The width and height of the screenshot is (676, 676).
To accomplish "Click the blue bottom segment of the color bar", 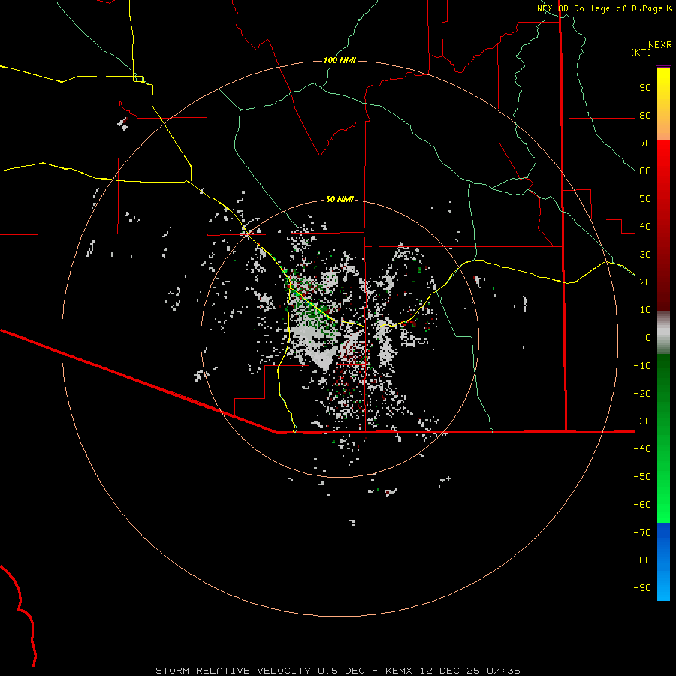I will point(663,562).
